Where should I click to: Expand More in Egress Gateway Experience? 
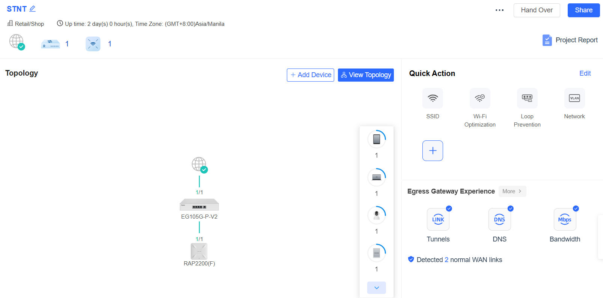point(512,191)
